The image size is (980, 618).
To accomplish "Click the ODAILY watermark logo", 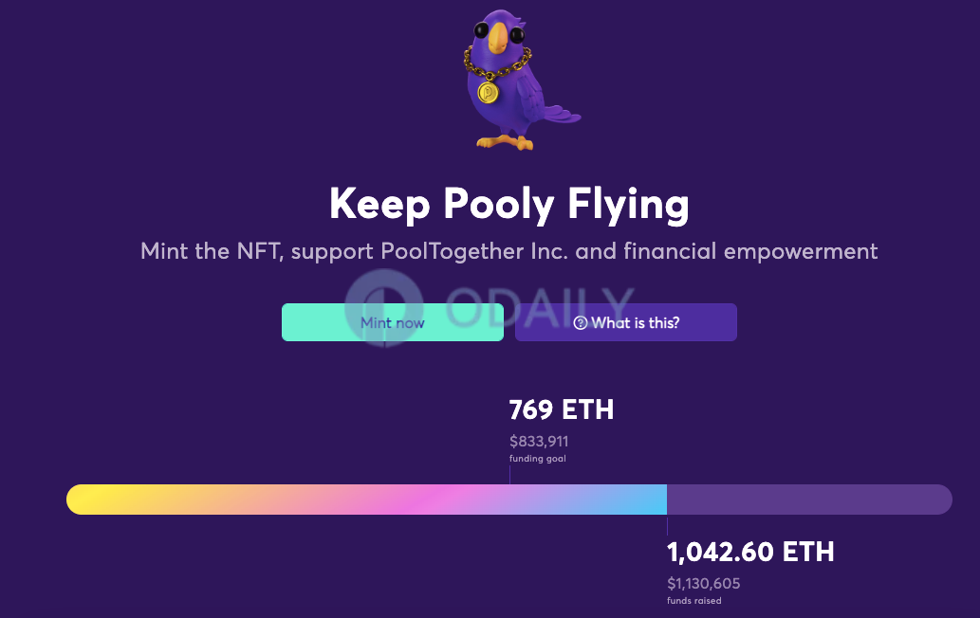I will [x=490, y=307].
